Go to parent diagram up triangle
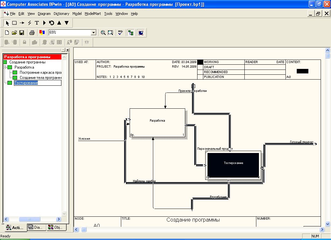This screenshot has height=240, width=331. [59, 23]
